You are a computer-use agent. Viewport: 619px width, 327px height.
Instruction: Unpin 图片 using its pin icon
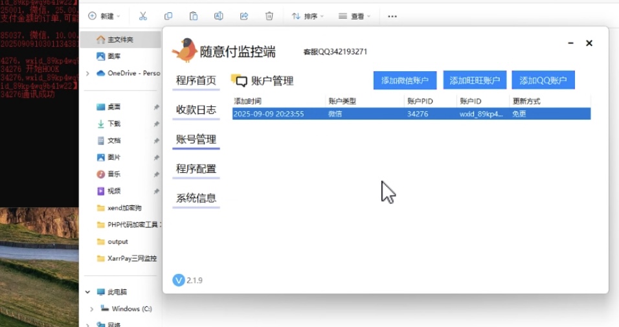[x=156, y=157]
